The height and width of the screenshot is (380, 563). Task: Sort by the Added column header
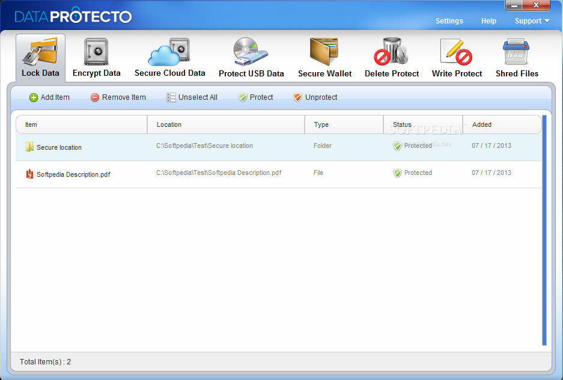tap(502, 124)
